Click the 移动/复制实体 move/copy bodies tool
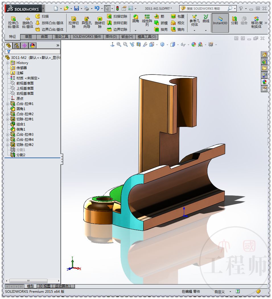The width and height of the screenshot is (272, 299). [257, 22]
